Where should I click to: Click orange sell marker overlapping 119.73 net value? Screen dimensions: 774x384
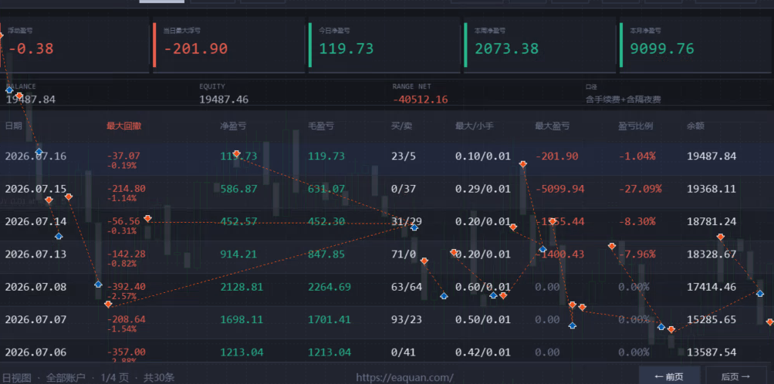(x=236, y=153)
